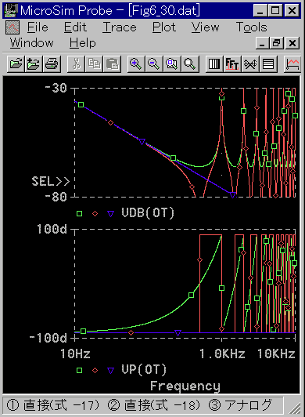Open the Window menu
Image resolution: width=305 pixels, height=417 pixels.
(31, 43)
